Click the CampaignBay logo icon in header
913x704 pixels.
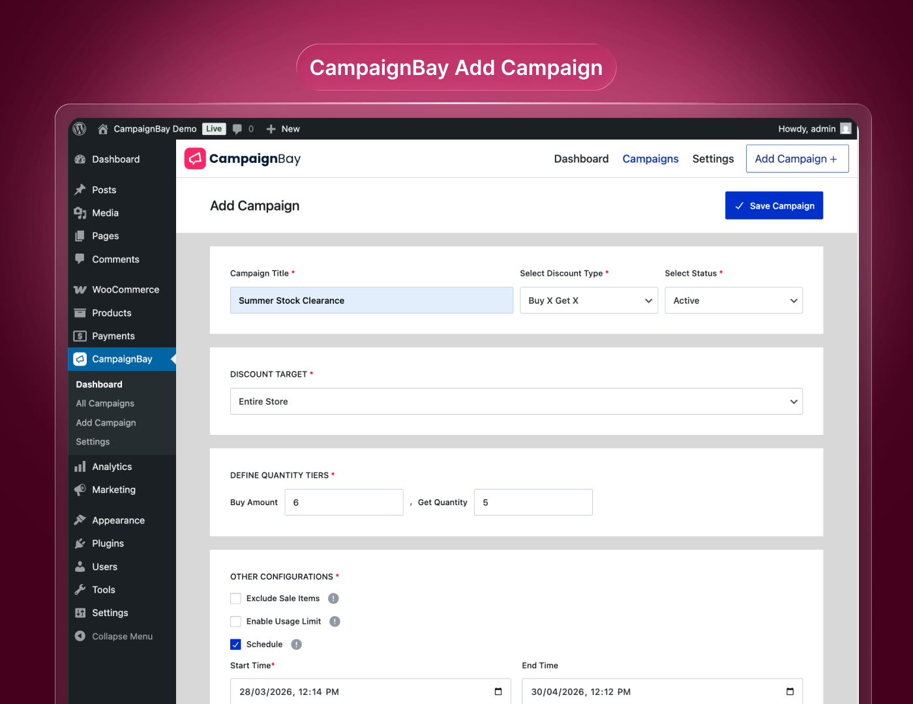click(195, 158)
